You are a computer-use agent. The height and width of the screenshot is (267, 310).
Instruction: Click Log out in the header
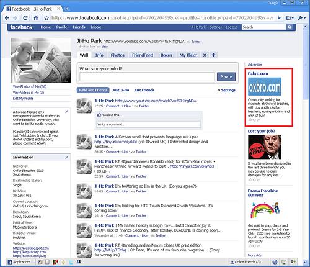231,27
